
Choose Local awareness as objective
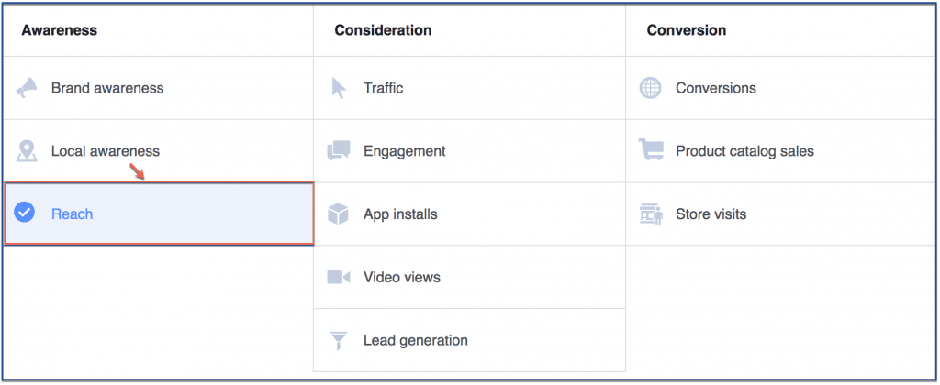point(106,151)
